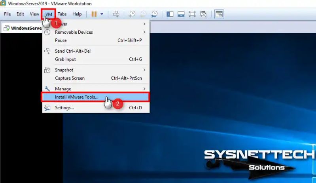The width and height of the screenshot is (316, 183).
Task: Open the Edit menu
Action: pyautogui.click(x=20, y=14)
